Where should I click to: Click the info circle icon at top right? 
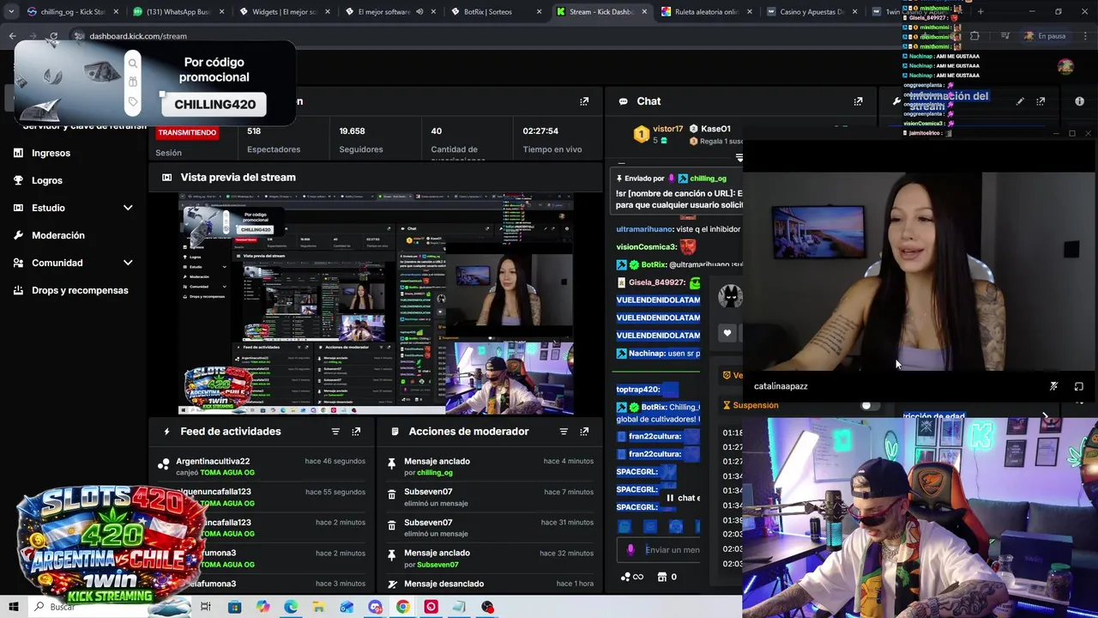pos(1079,101)
